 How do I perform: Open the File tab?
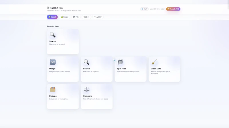click(76, 17)
